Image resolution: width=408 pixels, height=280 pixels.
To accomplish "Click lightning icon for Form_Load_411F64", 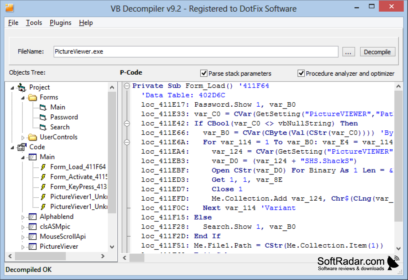I will pos(43,167).
